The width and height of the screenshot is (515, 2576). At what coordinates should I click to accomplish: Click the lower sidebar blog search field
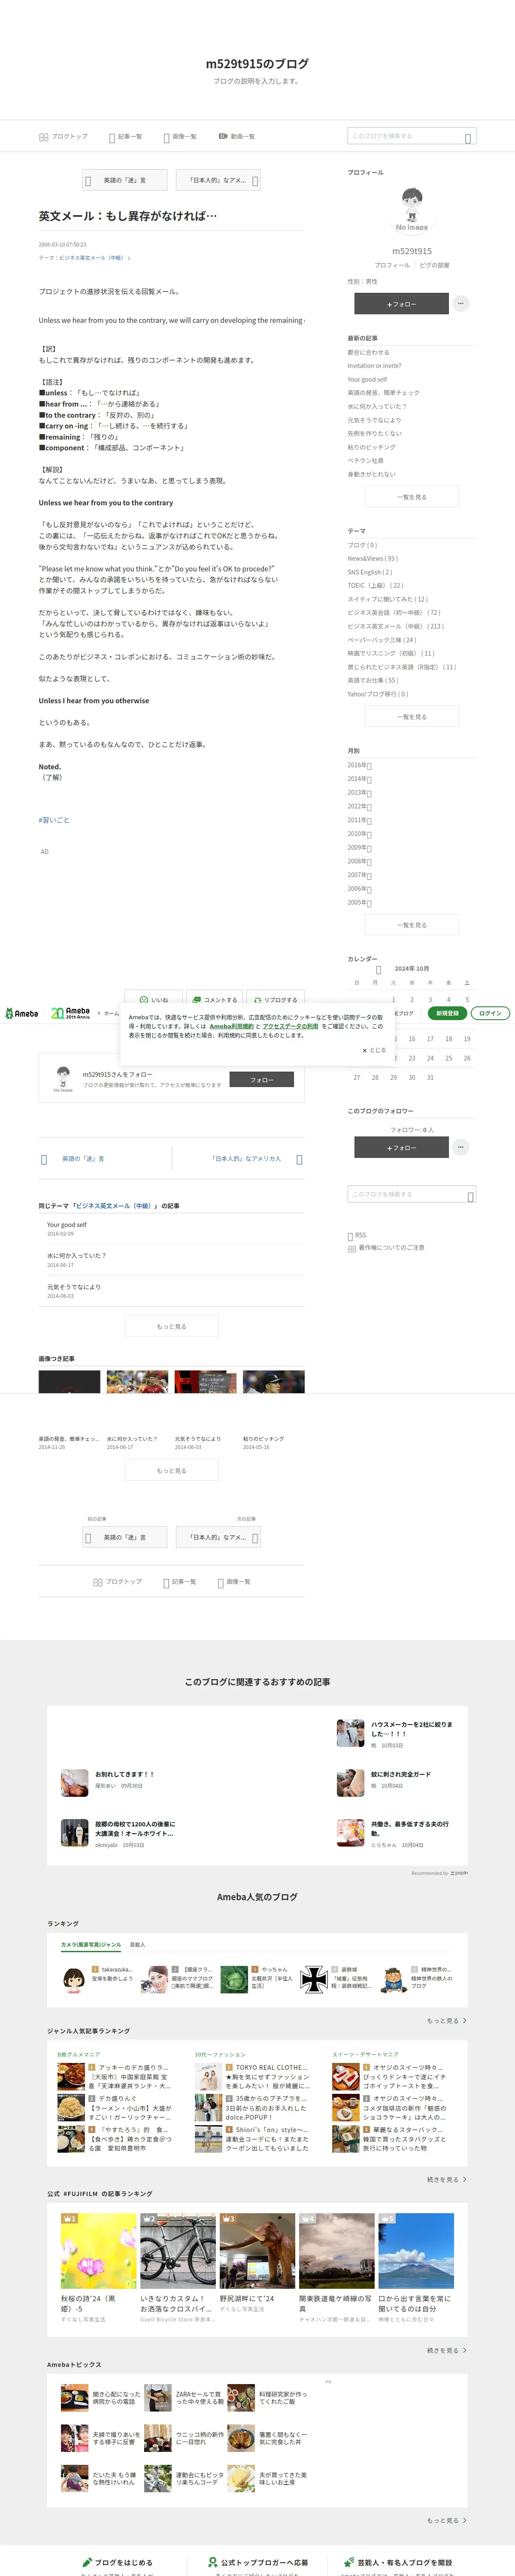coord(411,1194)
